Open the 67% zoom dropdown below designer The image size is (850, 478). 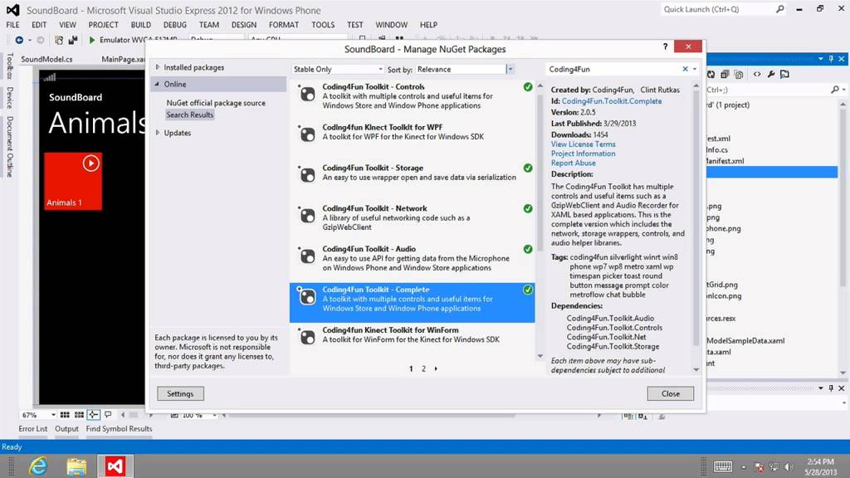53,415
